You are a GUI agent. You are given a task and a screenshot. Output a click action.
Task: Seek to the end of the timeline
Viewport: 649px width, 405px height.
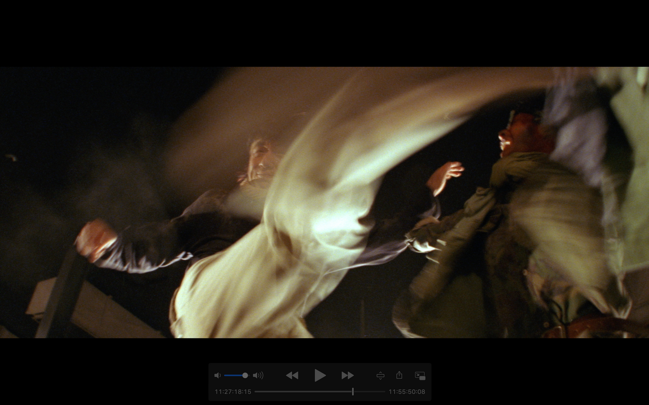click(384, 392)
